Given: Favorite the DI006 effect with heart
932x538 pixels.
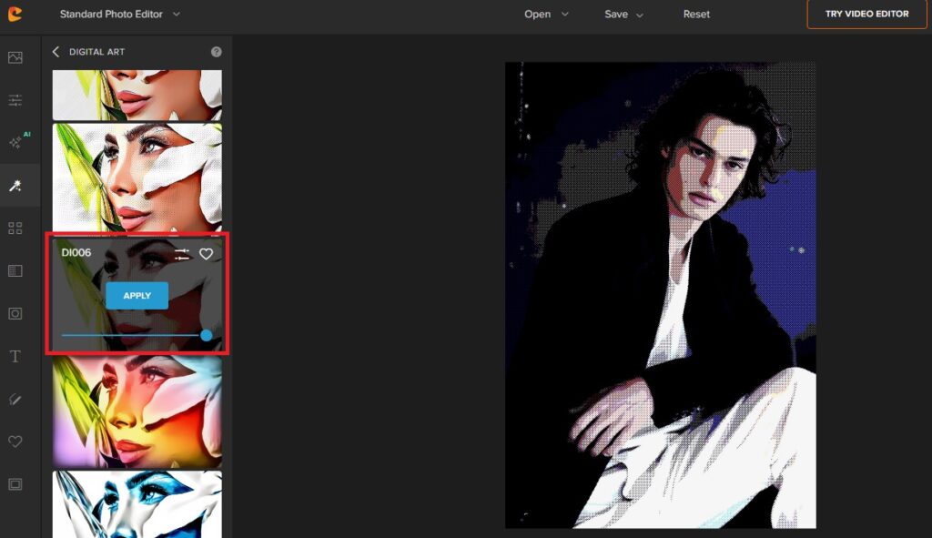Looking at the screenshot, I should [x=206, y=255].
